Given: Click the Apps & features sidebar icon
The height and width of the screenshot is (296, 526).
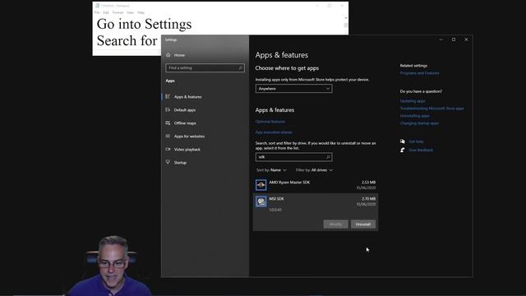Looking at the screenshot, I should [168, 97].
